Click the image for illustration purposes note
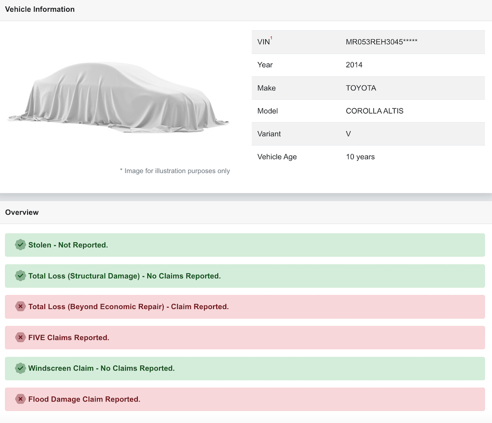 click(x=175, y=171)
